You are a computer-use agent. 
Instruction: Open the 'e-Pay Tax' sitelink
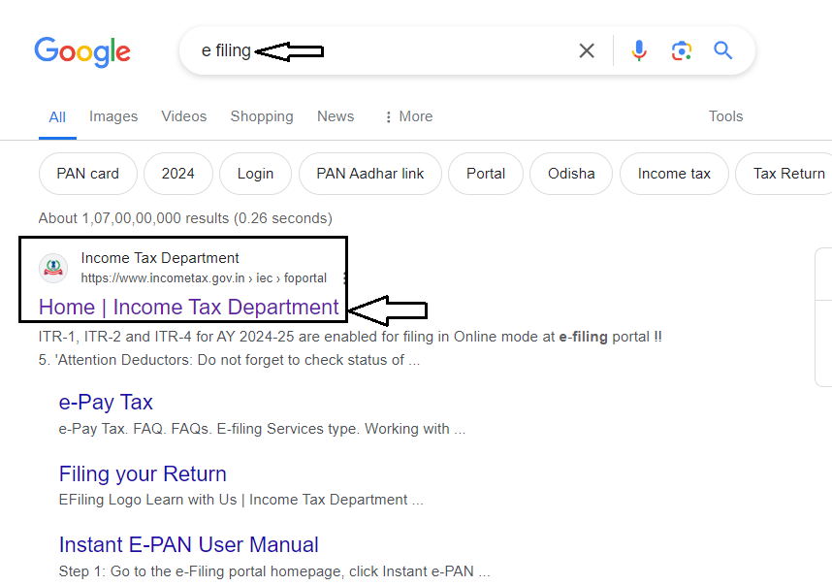click(106, 403)
